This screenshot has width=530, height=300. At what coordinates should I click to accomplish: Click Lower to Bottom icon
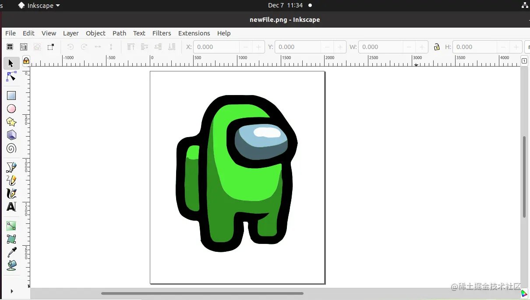click(172, 47)
